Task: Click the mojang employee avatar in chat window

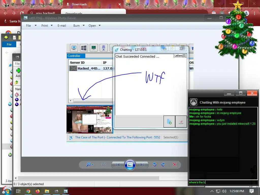Action: (x=193, y=102)
